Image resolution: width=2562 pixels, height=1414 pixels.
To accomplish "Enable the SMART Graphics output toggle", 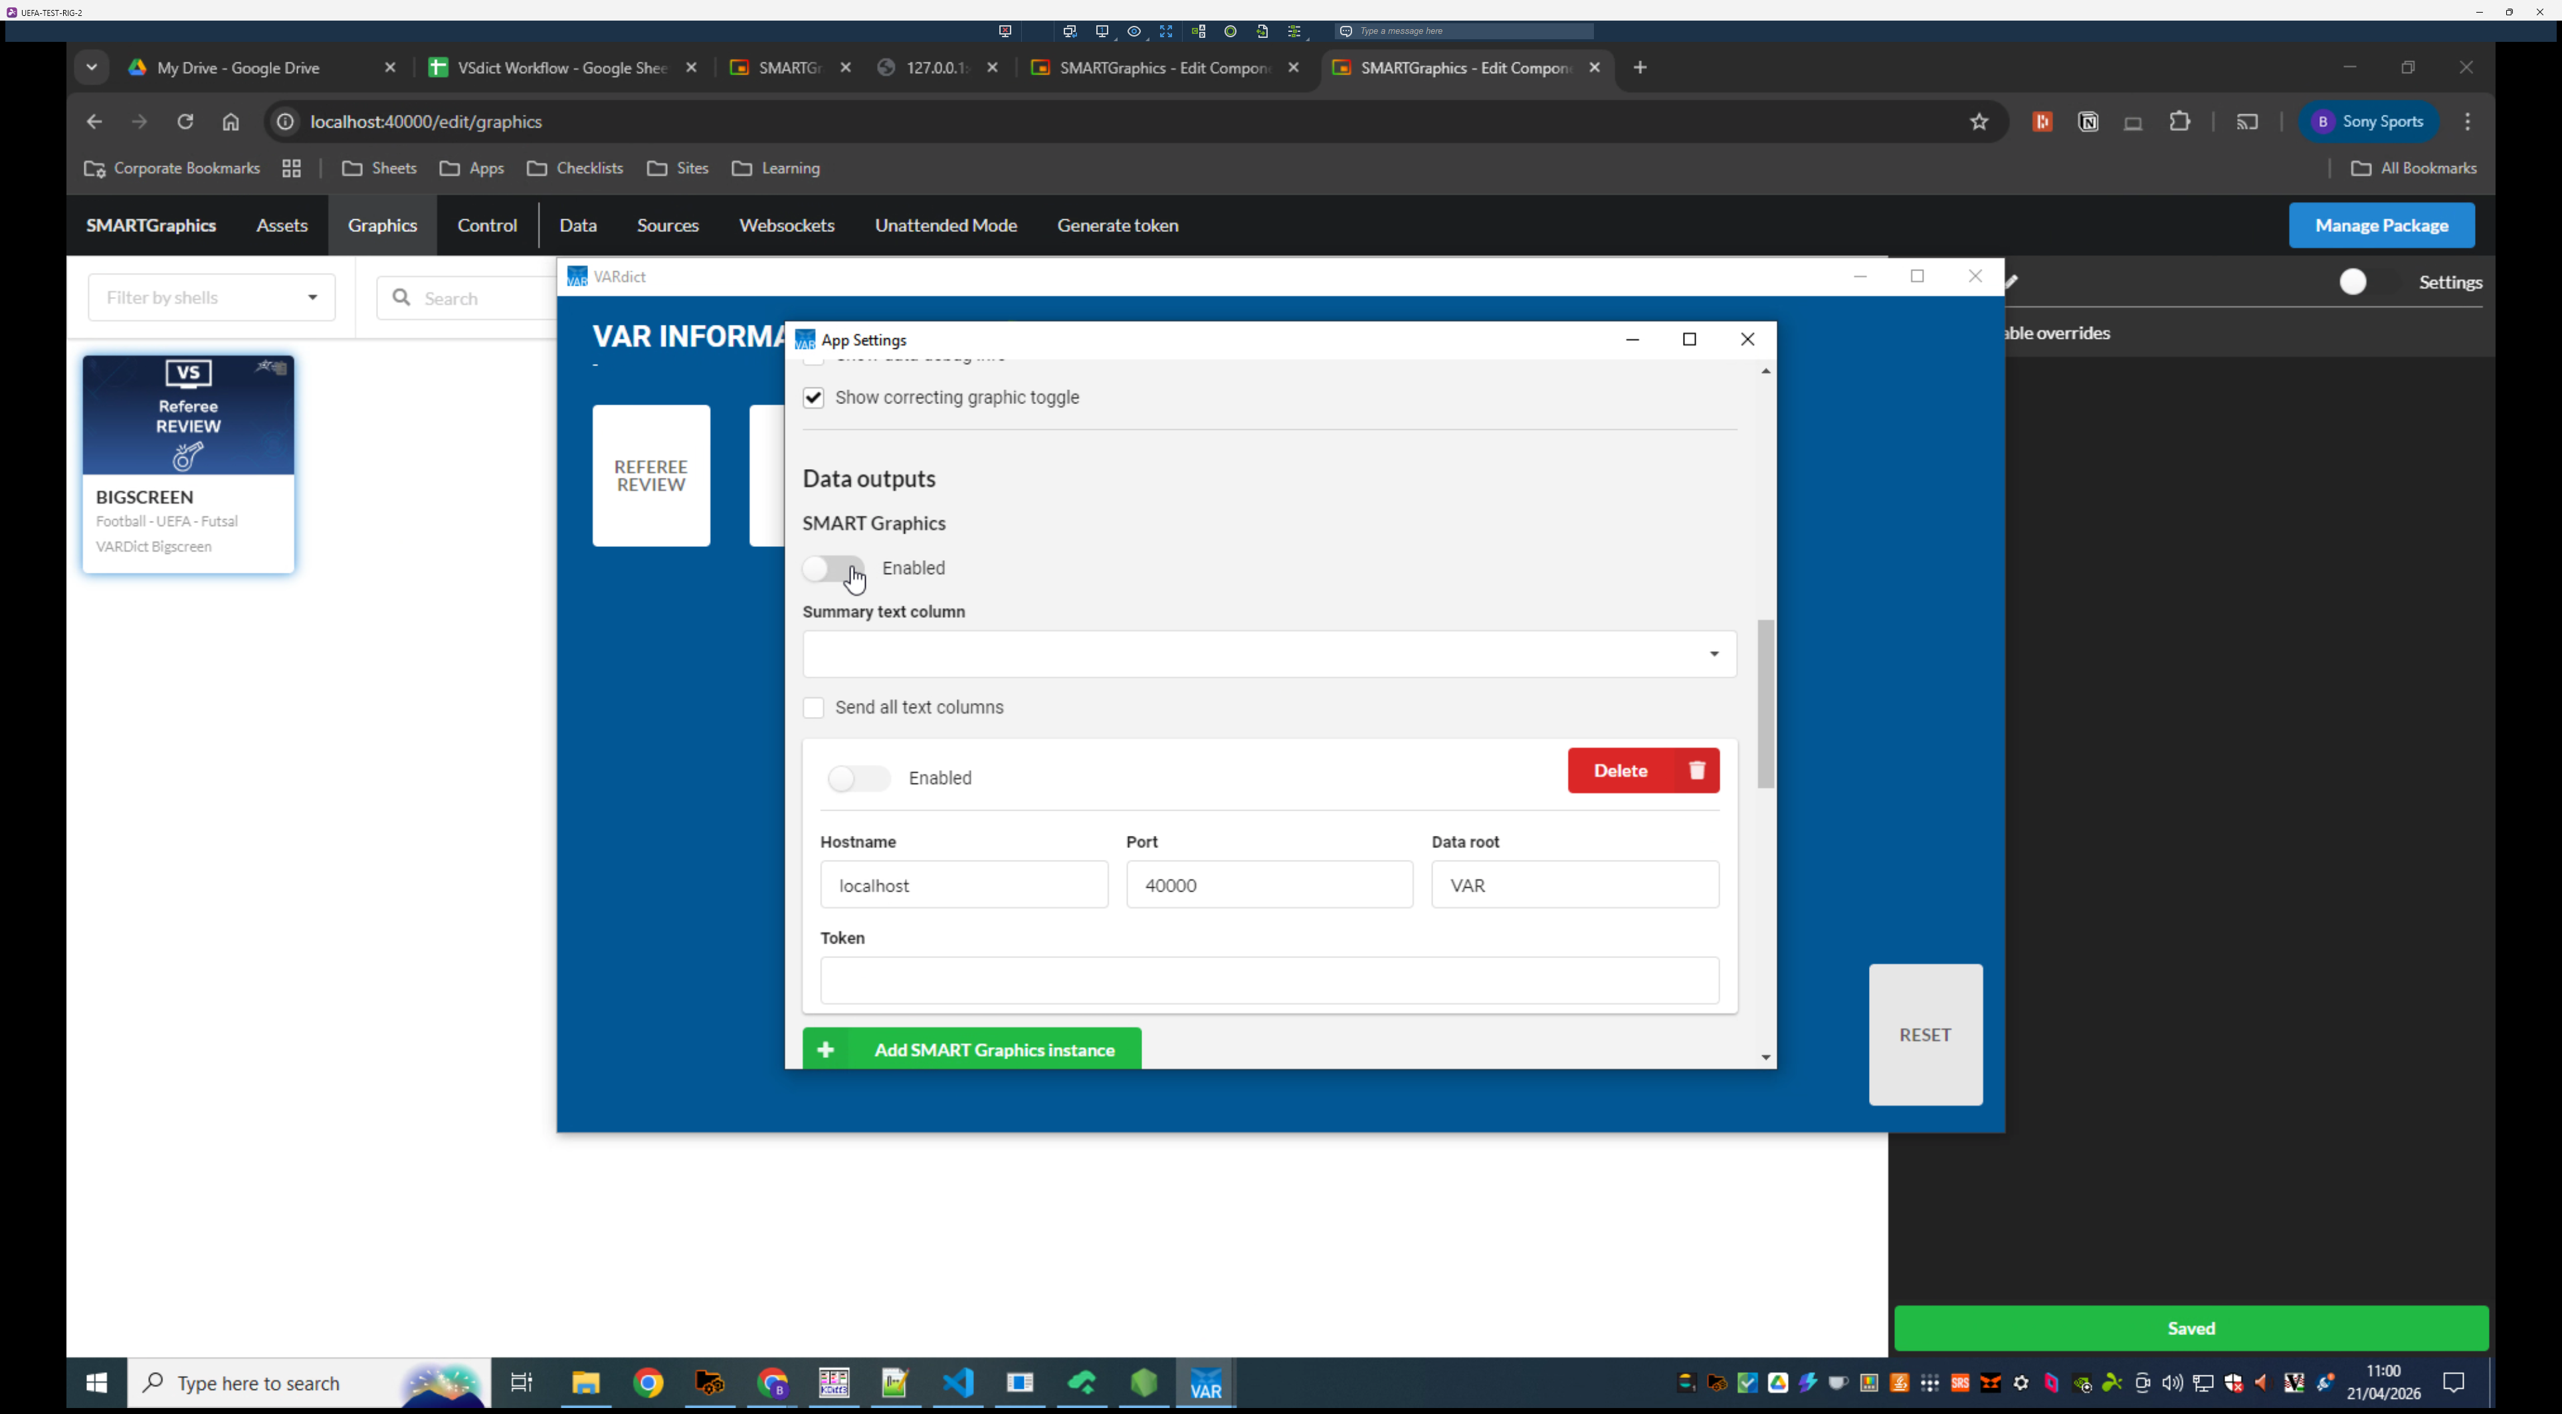I will tap(833, 567).
